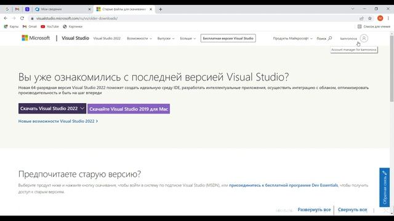Click Бесплатная версия Visual Studio button
Image resolution: width=394 pixels, height=221 pixels.
pyautogui.click(x=228, y=38)
